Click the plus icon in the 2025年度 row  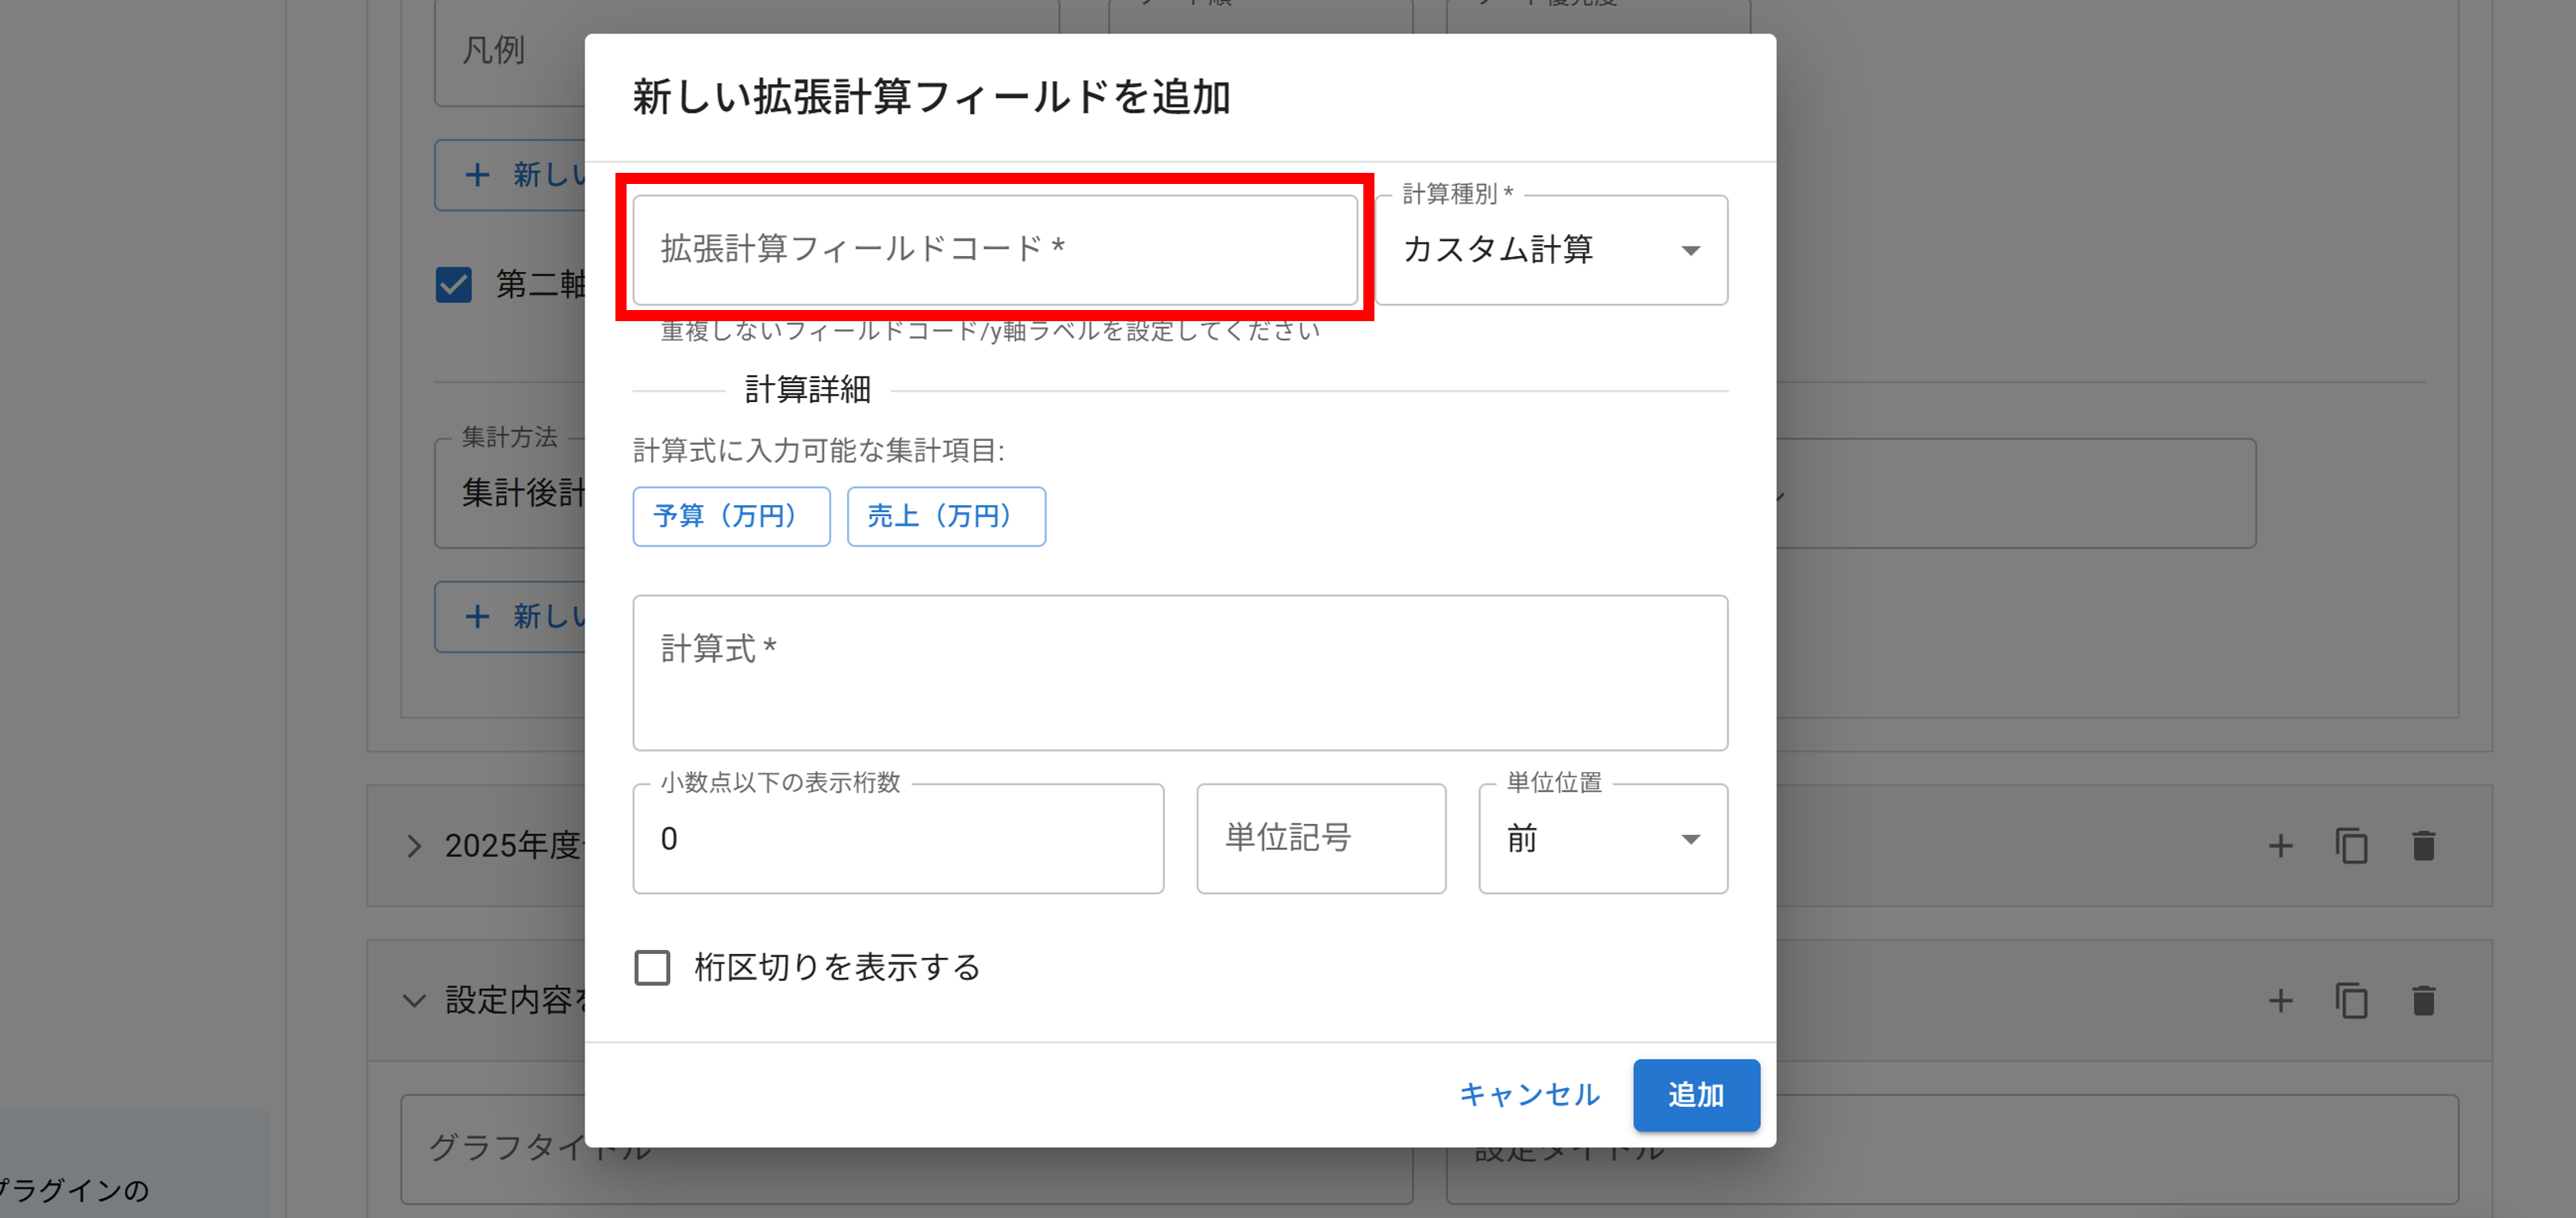tap(2281, 846)
